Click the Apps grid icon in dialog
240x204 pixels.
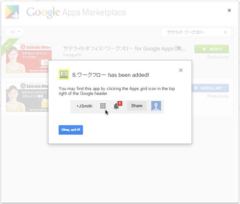click(x=103, y=106)
